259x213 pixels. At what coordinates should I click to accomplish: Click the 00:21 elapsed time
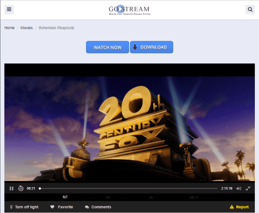click(31, 188)
